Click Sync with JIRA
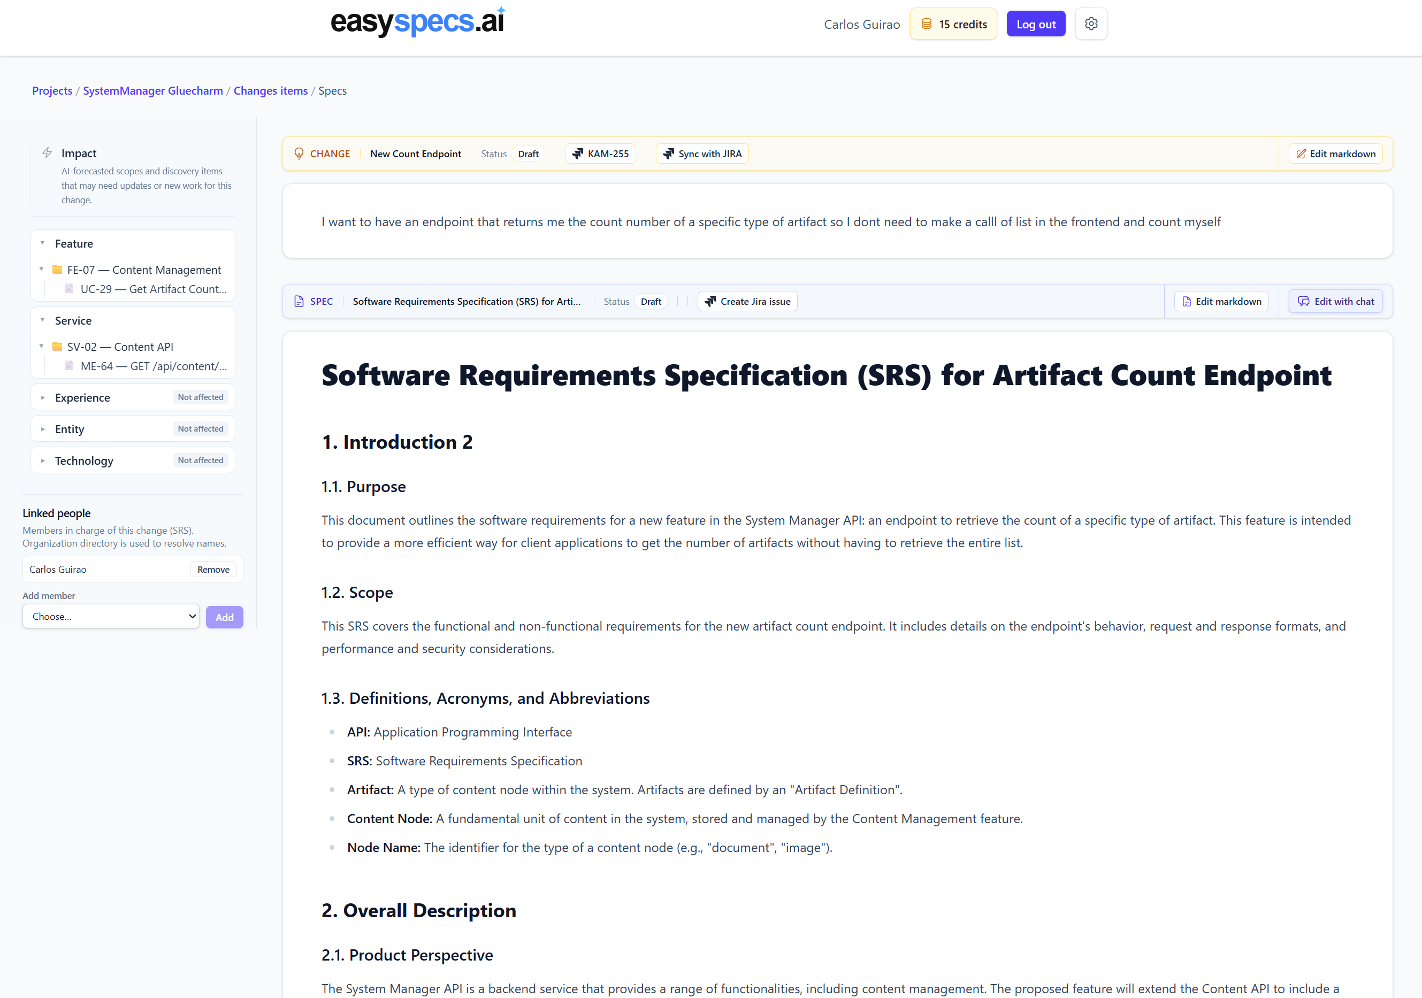 click(702, 153)
